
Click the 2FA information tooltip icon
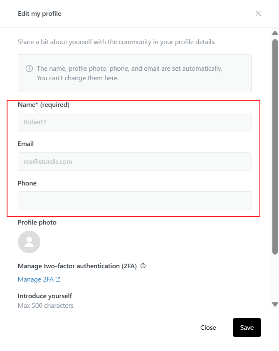143,266
